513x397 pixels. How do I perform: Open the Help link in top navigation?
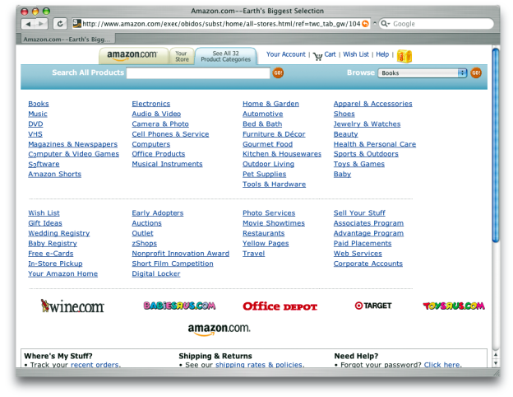(382, 54)
